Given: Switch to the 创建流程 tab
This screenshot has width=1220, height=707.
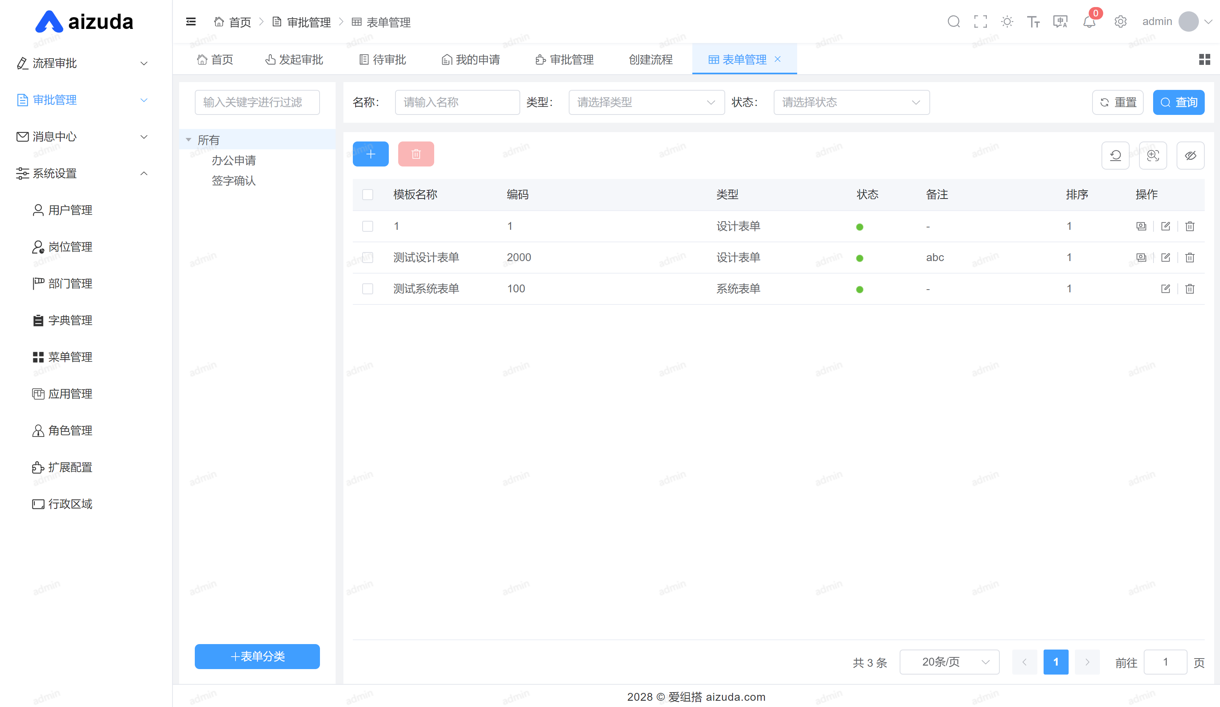Looking at the screenshot, I should 650,59.
